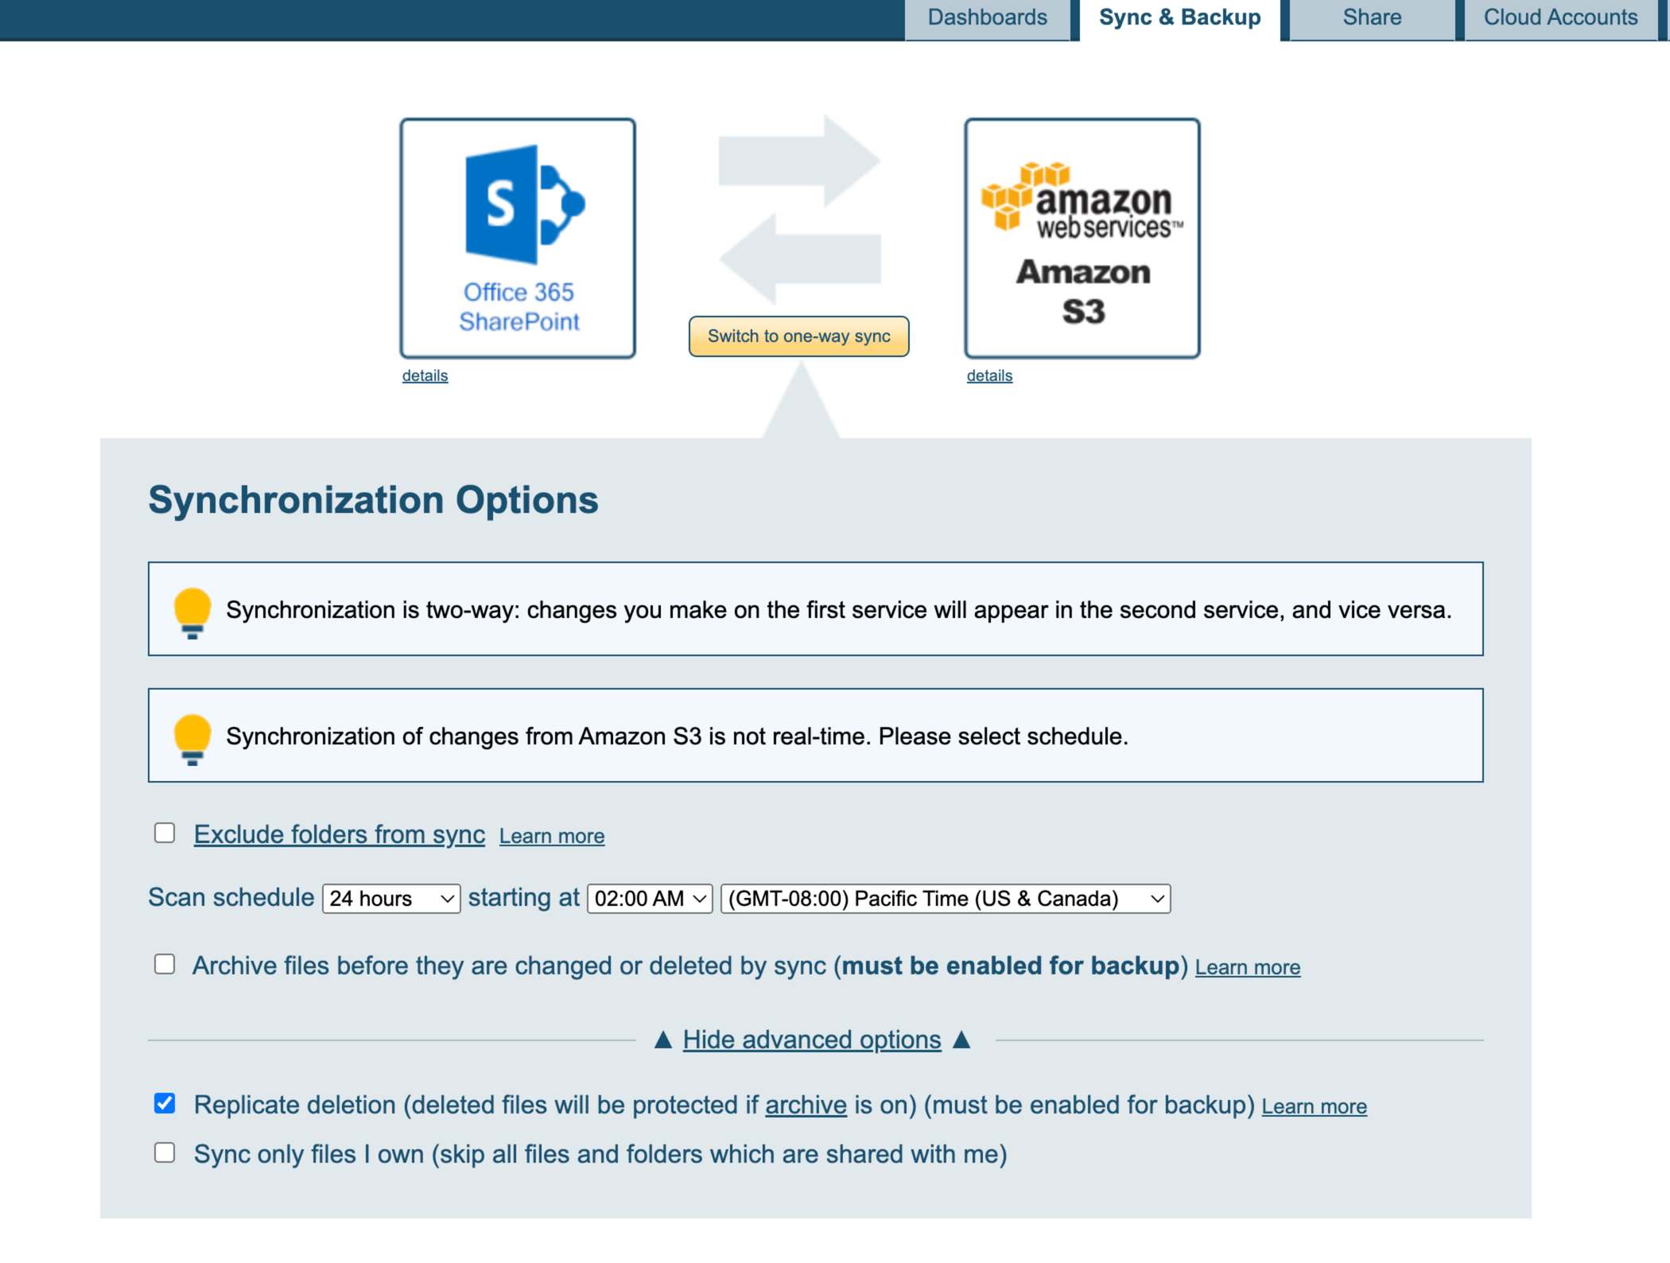Screen dimensions: 1670x1263
Task: Click the two-way sync arrows icon
Action: point(799,210)
